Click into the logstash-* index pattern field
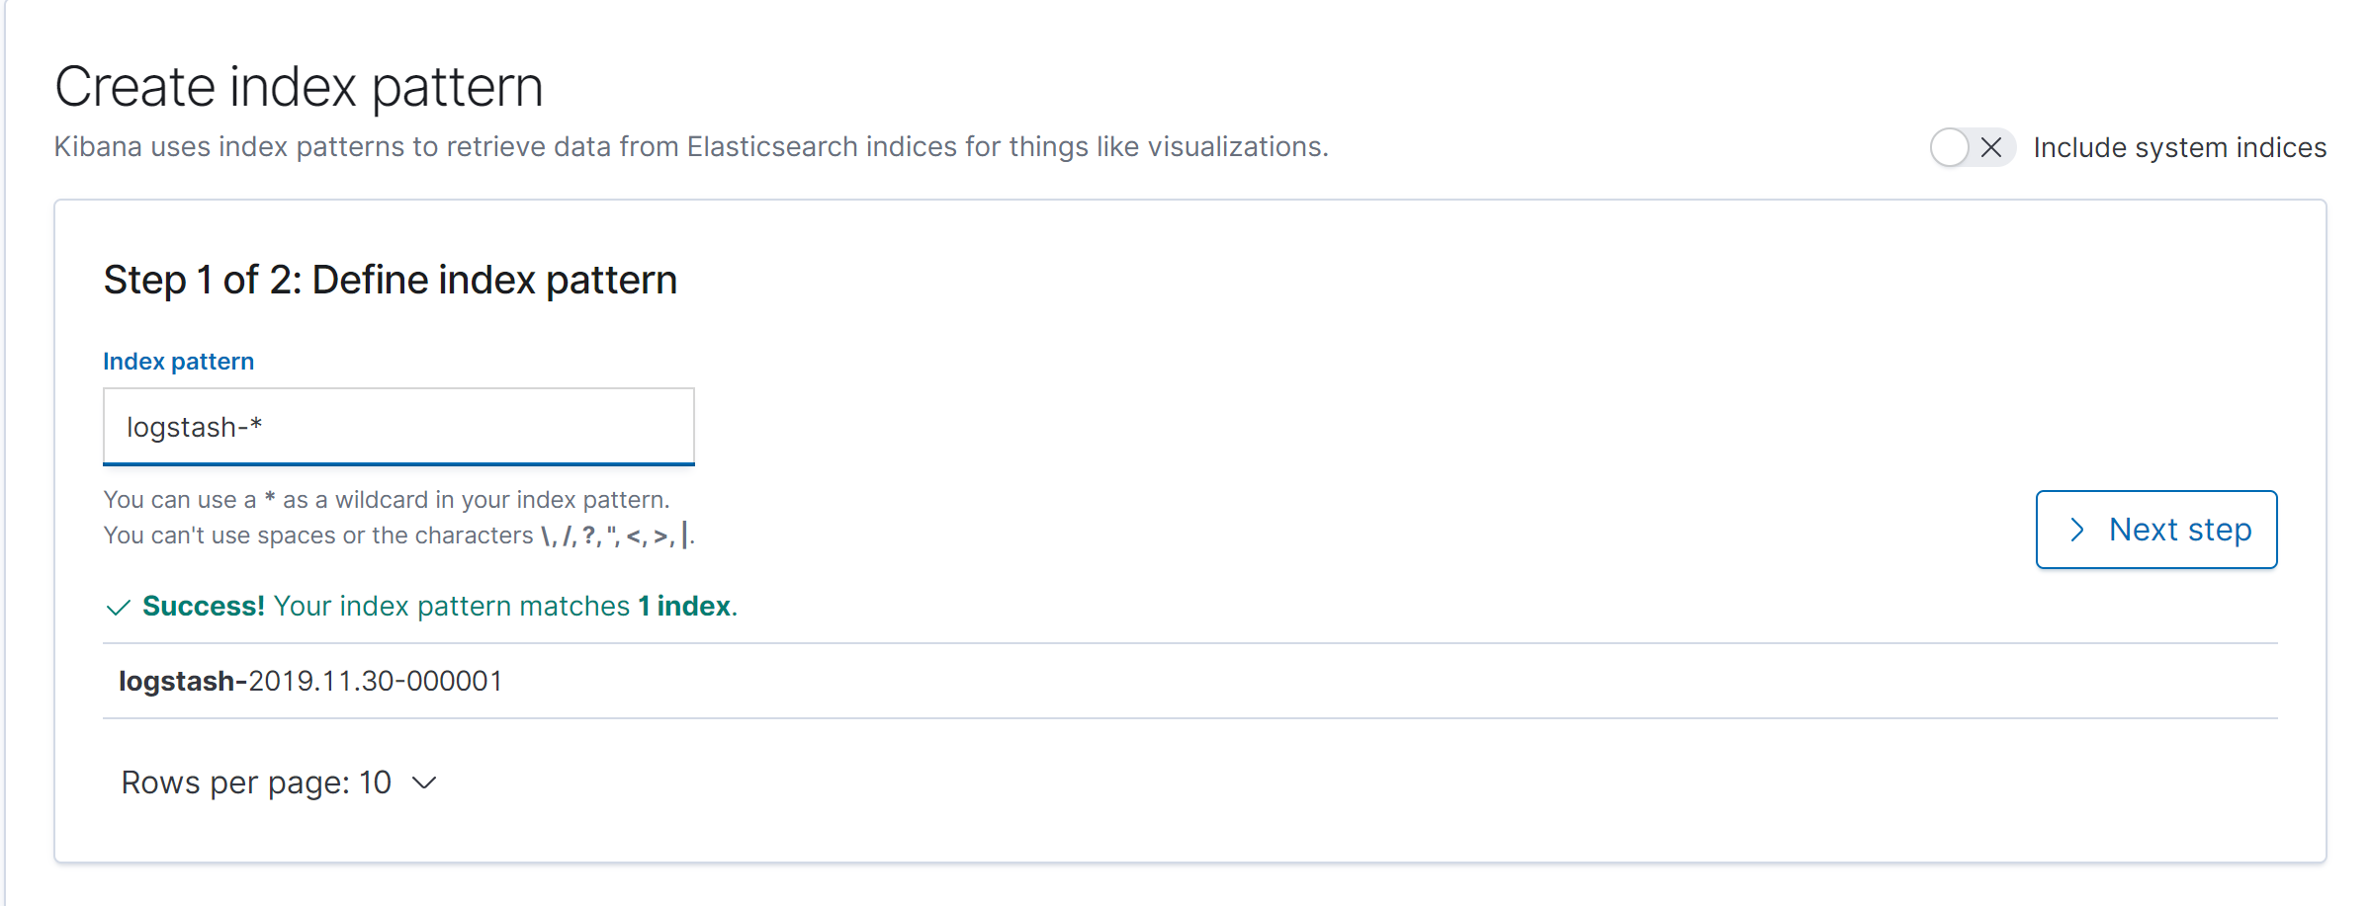2372x906 pixels. coord(398,427)
